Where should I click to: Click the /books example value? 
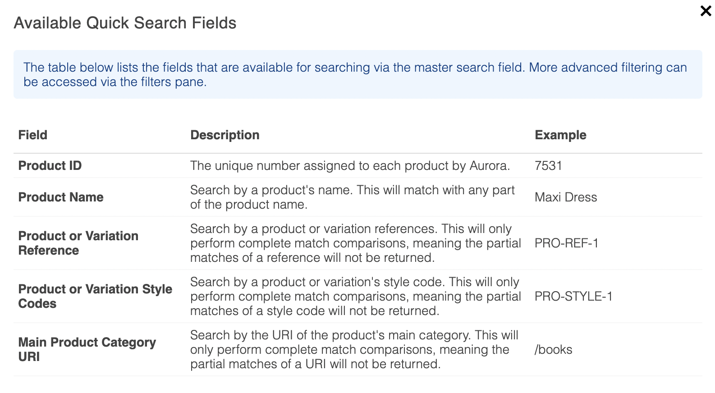[x=553, y=350]
